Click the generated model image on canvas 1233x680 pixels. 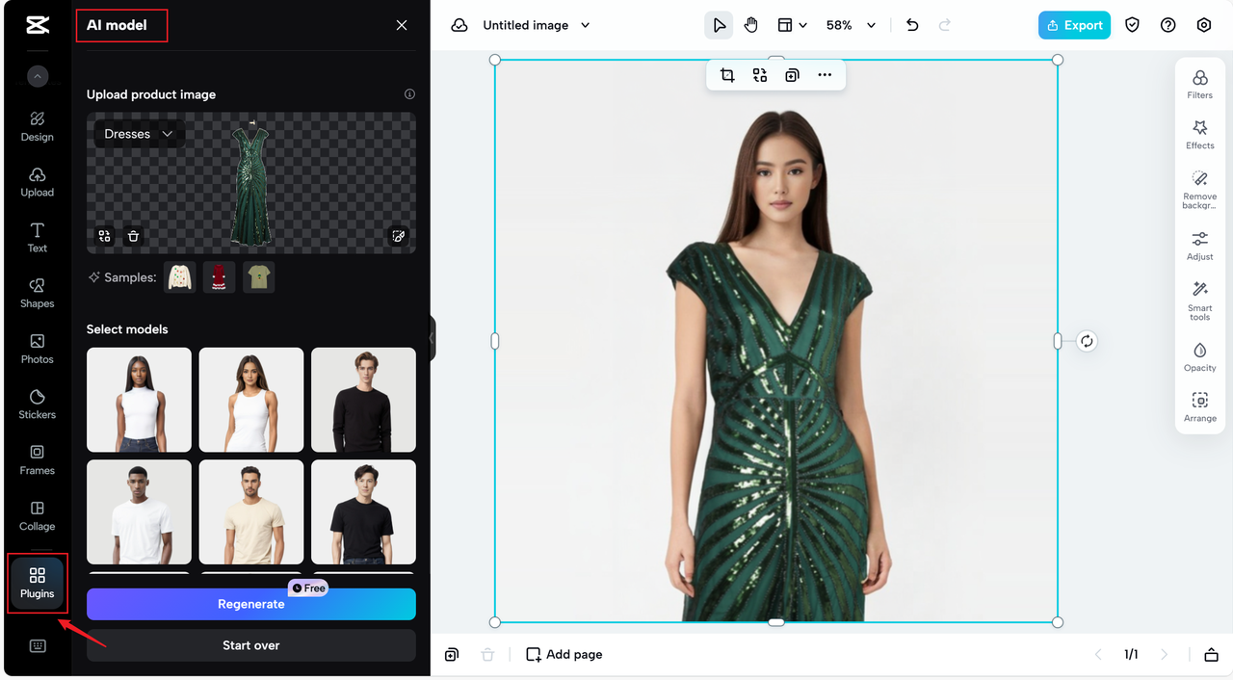[776, 341]
